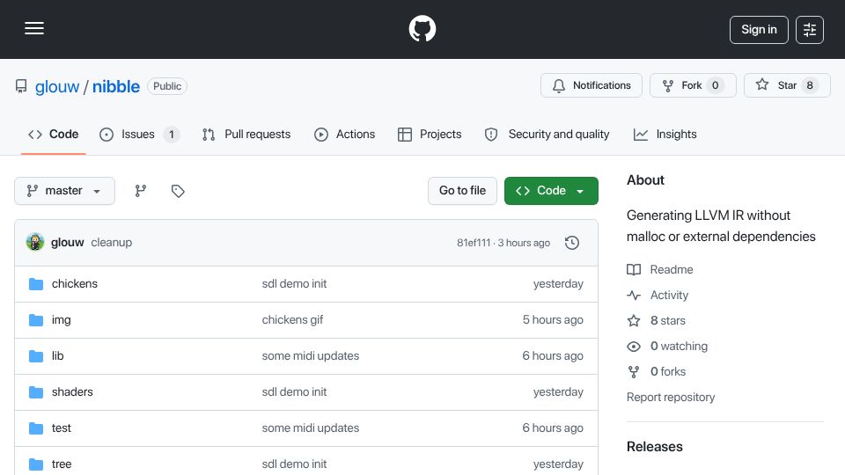Open the Security and quality tab
845x475 pixels.
click(x=547, y=134)
